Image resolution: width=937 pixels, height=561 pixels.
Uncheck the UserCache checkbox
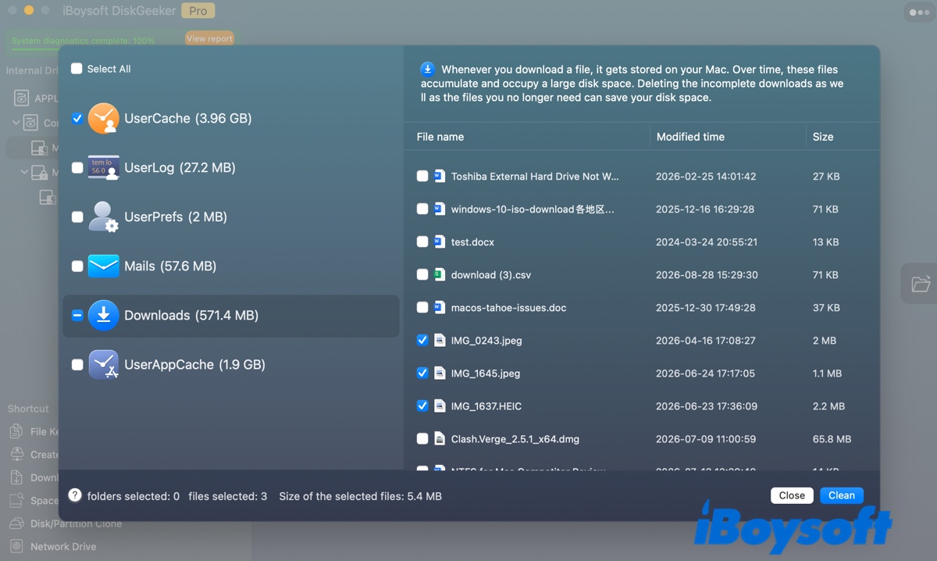[77, 119]
